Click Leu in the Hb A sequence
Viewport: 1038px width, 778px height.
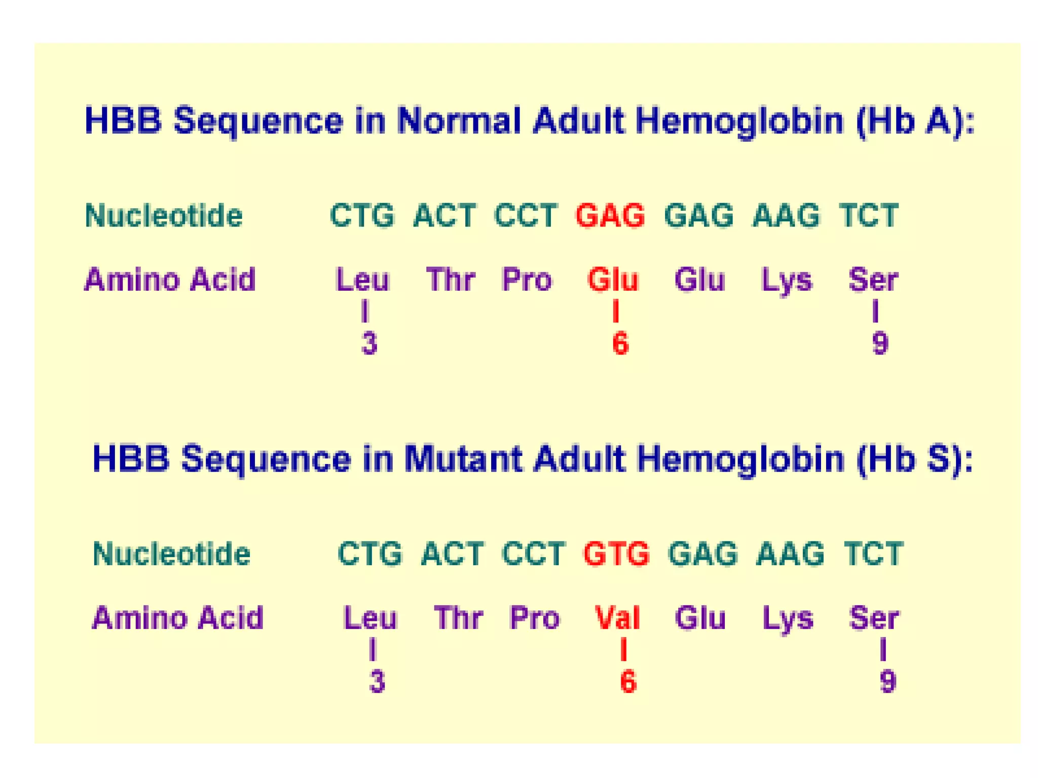[362, 280]
